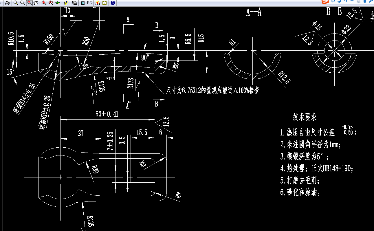374x231 pixels.
Task: Click the R3 corner radius label
Action: (178, 195)
